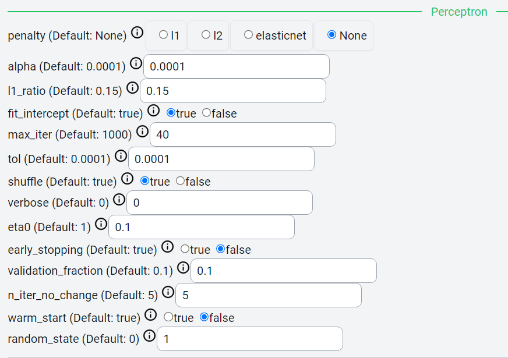The width and height of the screenshot is (508, 358).
Task: Open max_iter info icon
Action: [x=143, y=132]
